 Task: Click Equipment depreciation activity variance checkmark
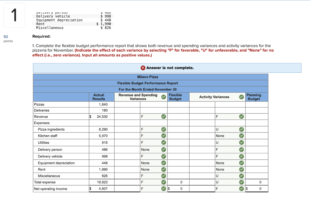pos(241,163)
